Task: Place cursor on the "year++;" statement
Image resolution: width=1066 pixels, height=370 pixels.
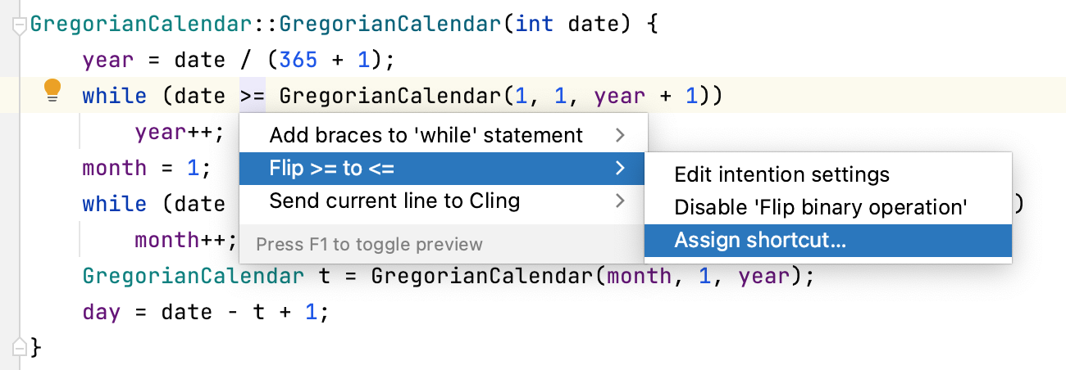Action: (180, 133)
